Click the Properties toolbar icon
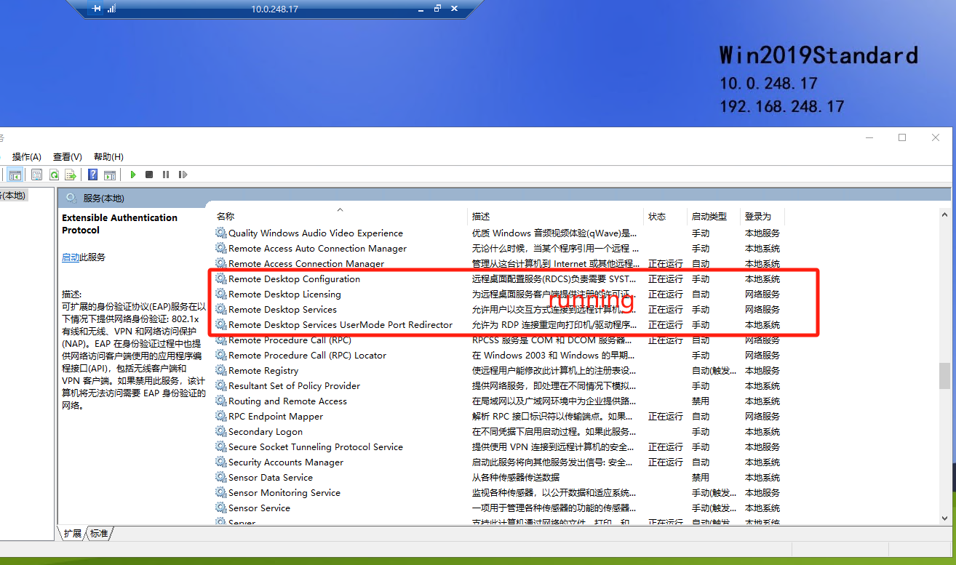This screenshot has height=565, width=956. [x=36, y=175]
